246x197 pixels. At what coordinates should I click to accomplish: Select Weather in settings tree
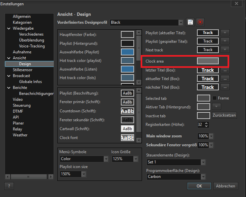pos(20,135)
